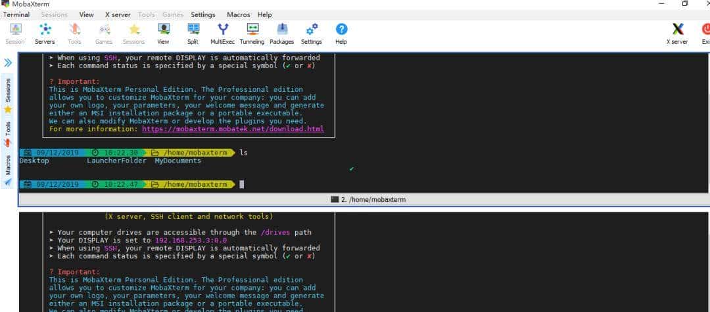Open the Packages icon

pos(281,29)
